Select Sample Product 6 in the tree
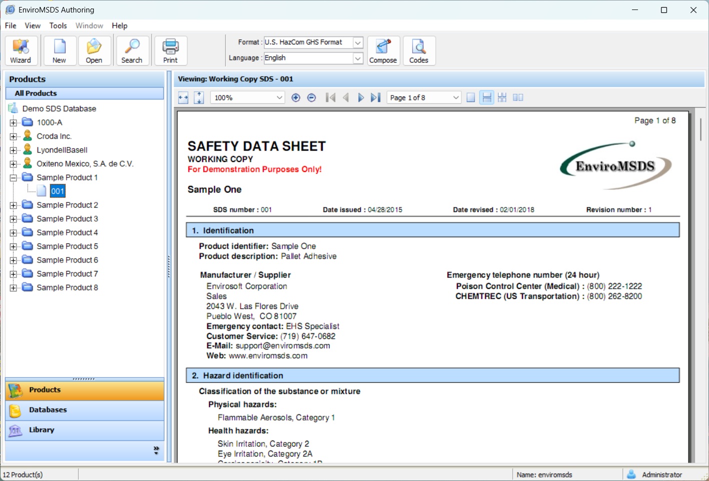Image resolution: width=709 pixels, height=481 pixels. pyautogui.click(x=67, y=260)
